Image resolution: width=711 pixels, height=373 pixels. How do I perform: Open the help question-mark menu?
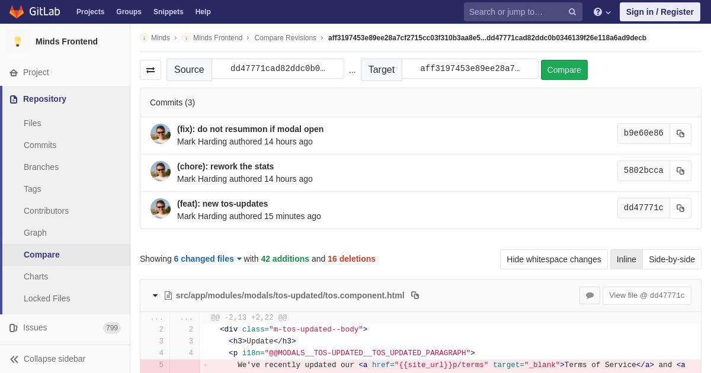[602, 12]
